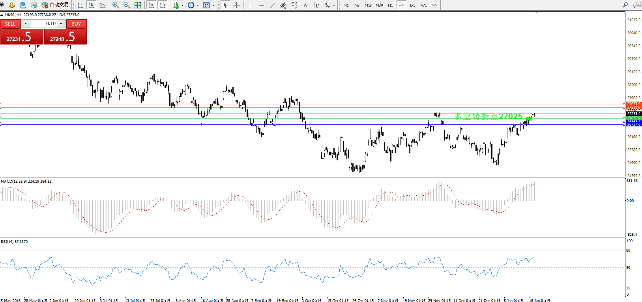Switch to the M15 timeframe

tap(368, 5)
